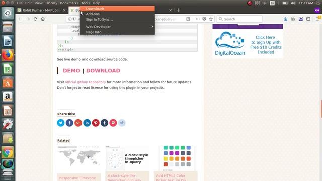Expand the Web Developer submenu
Viewport: 322px width, 181px height.
117,27
